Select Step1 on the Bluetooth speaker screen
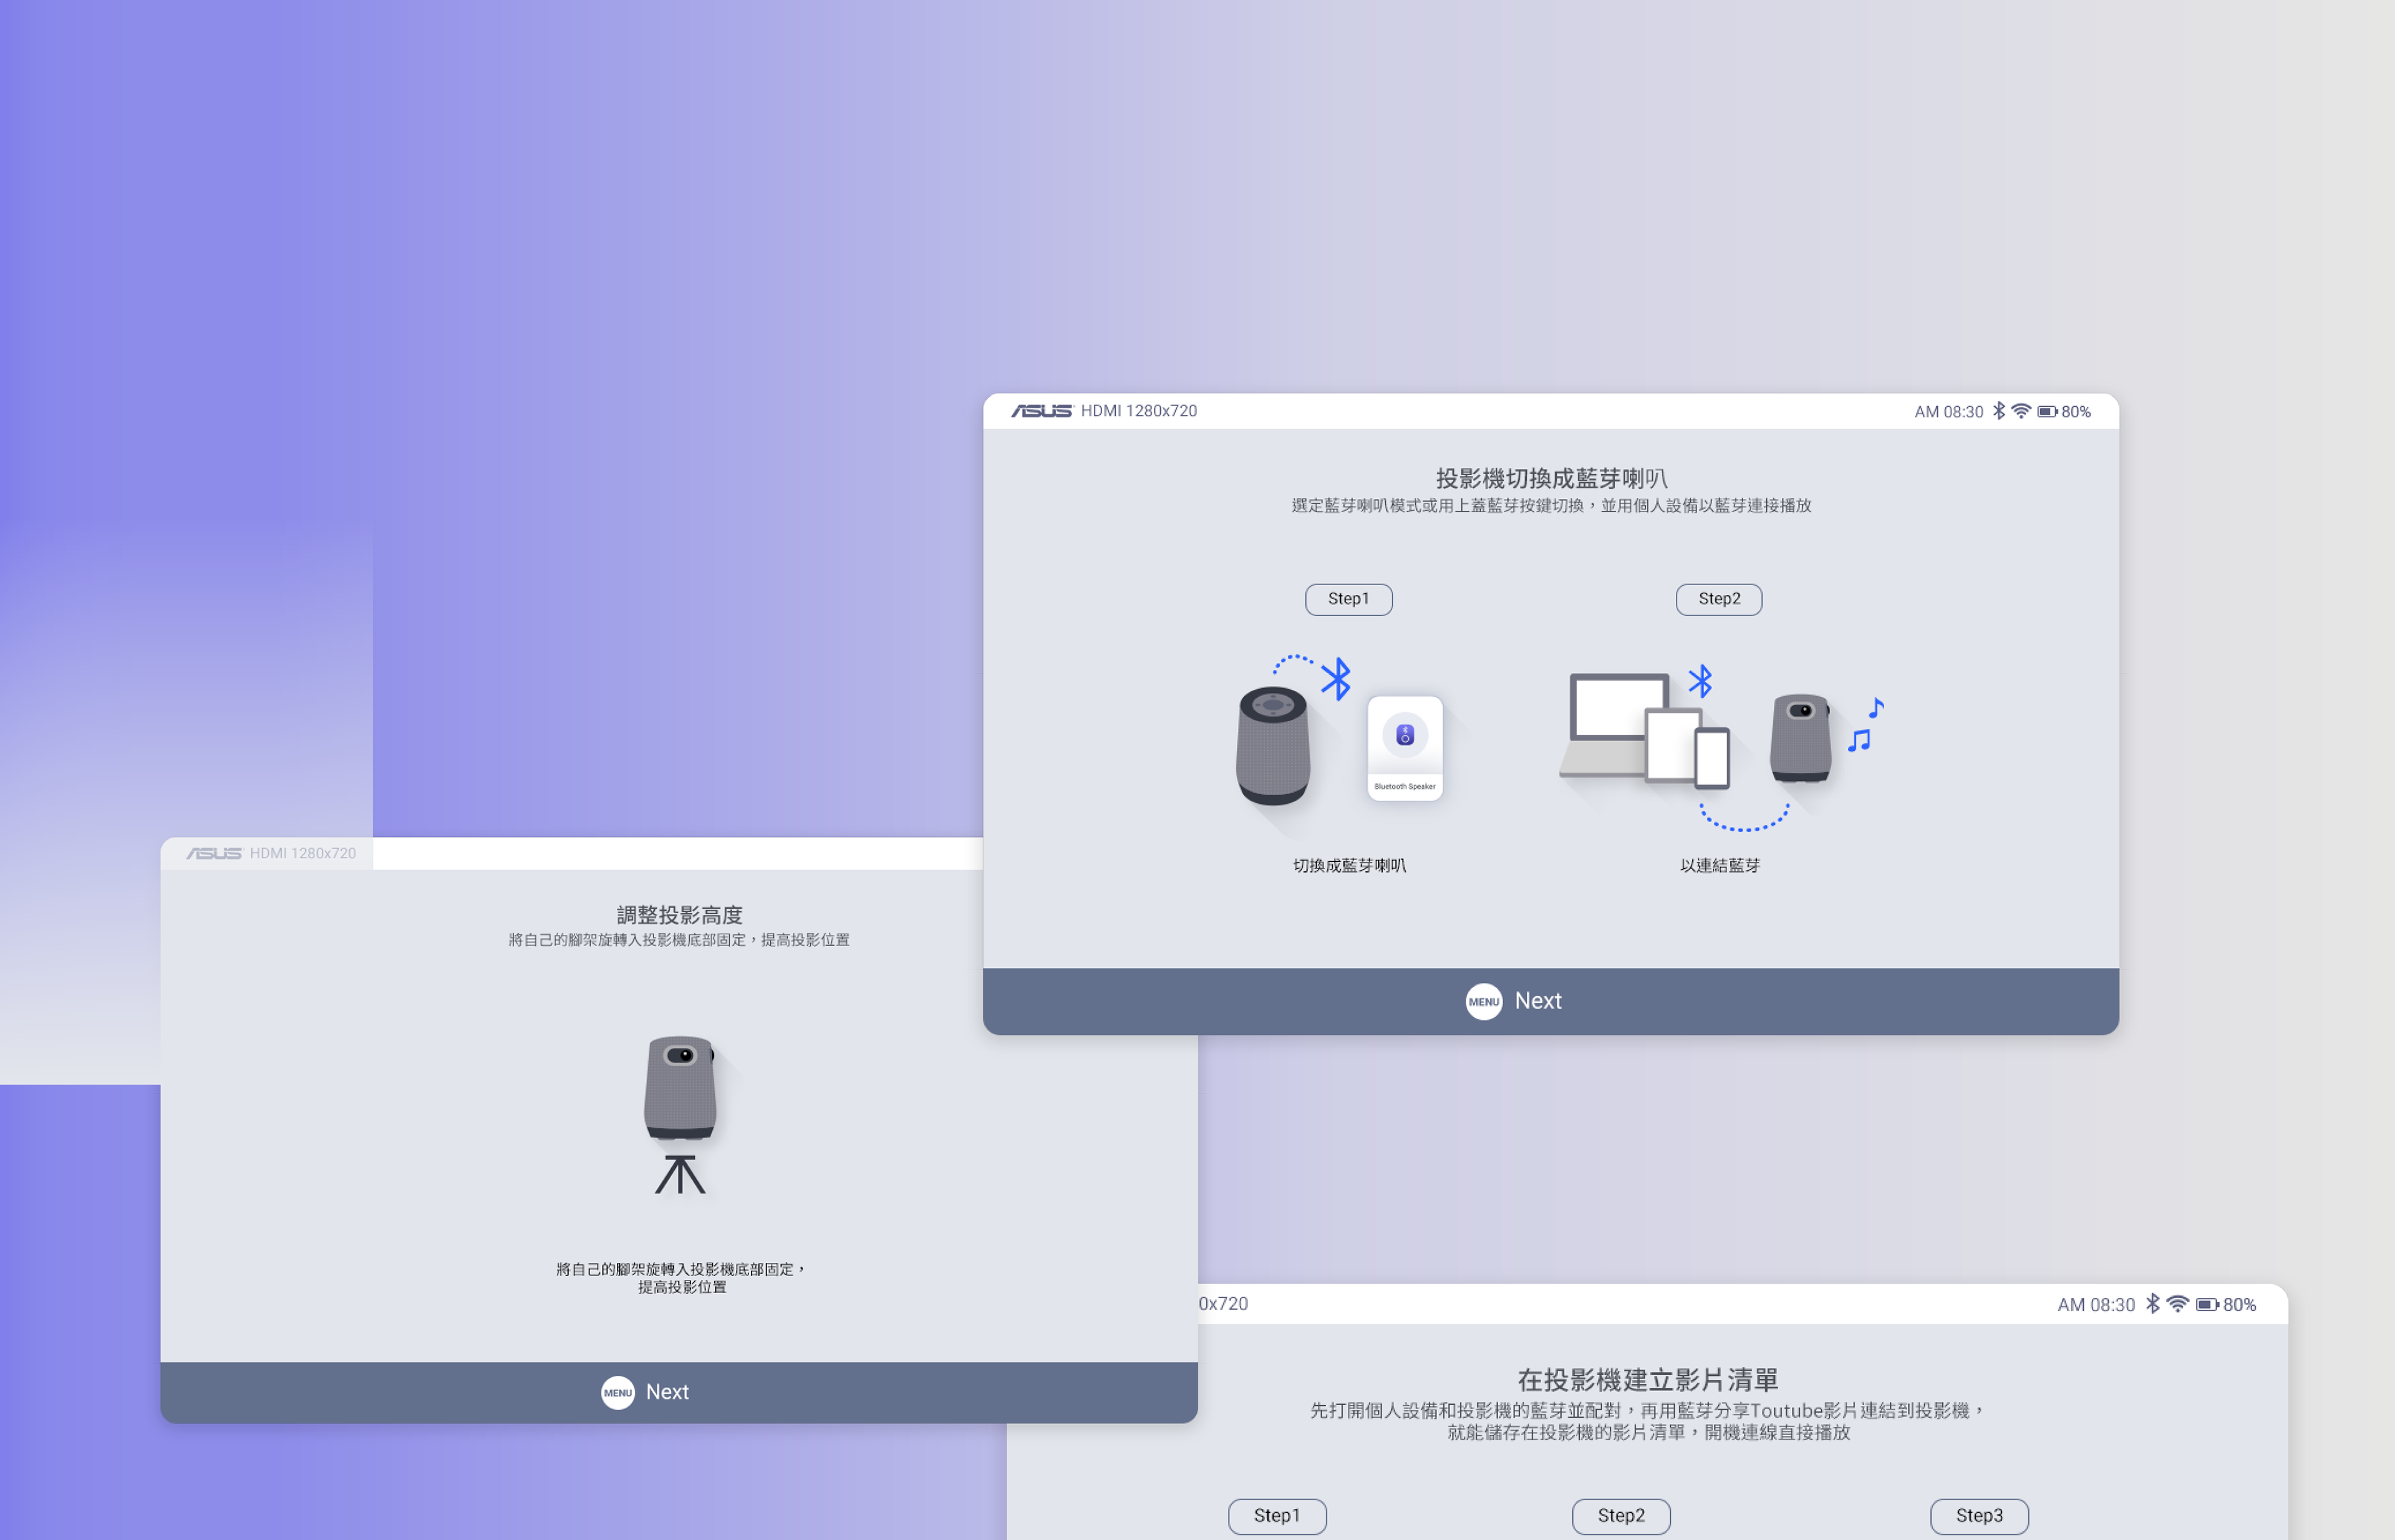 1348,599
